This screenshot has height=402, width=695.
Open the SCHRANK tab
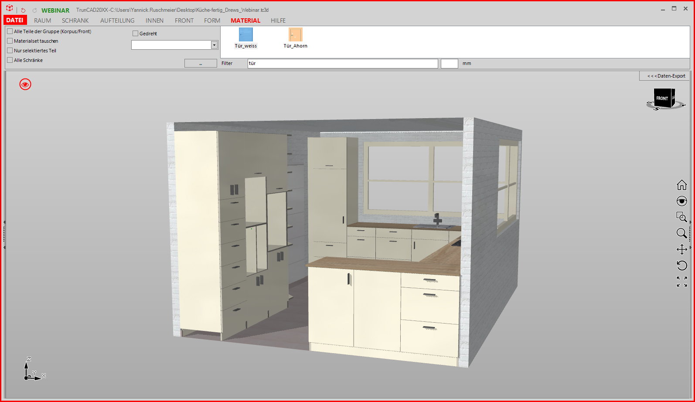click(75, 20)
